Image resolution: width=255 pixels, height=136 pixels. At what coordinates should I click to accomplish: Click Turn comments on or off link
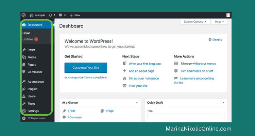click(197, 71)
